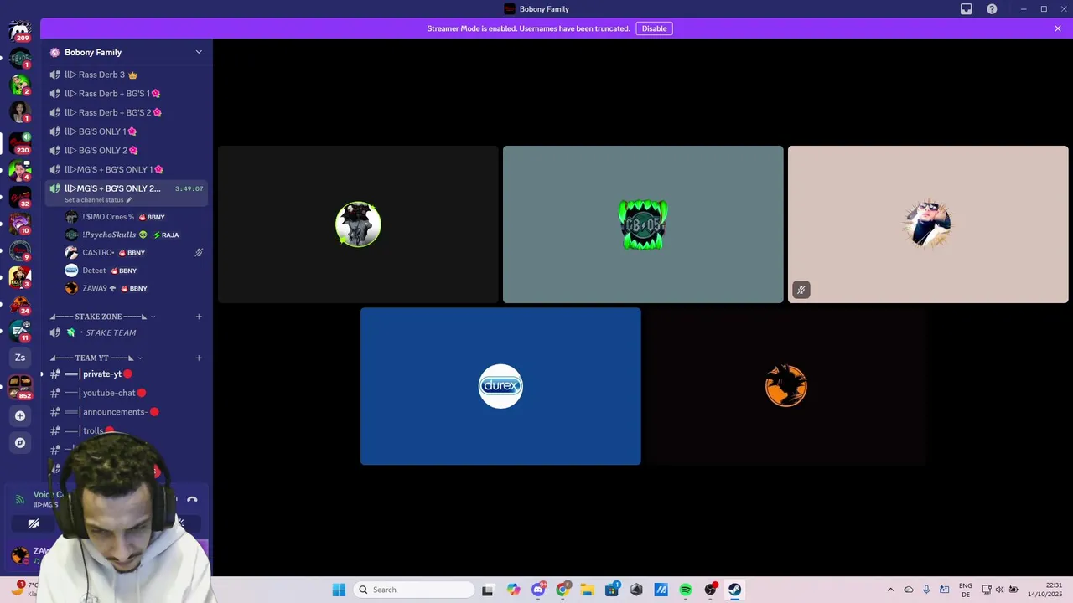
Task: Open Microsoft Store from the taskbar
Action: pos(612,590)
